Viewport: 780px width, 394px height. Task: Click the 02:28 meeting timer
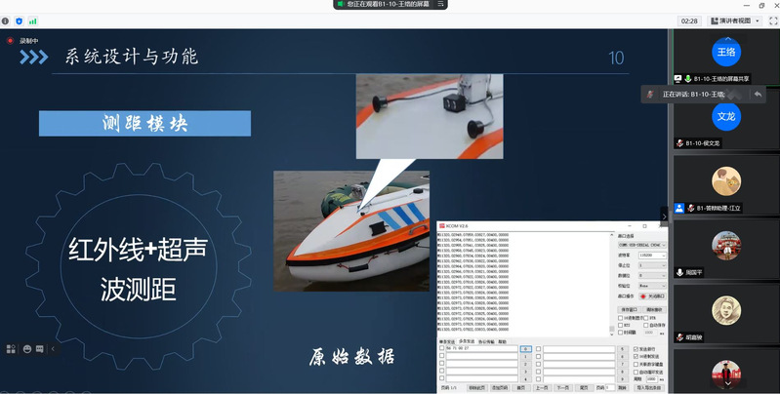tap(689, 20)
